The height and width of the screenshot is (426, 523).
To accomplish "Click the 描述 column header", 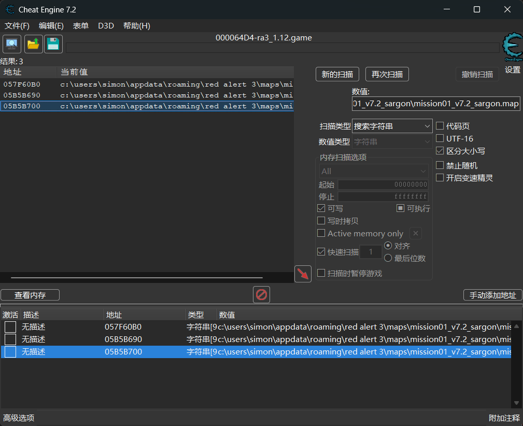I will (x=62, y=315).
